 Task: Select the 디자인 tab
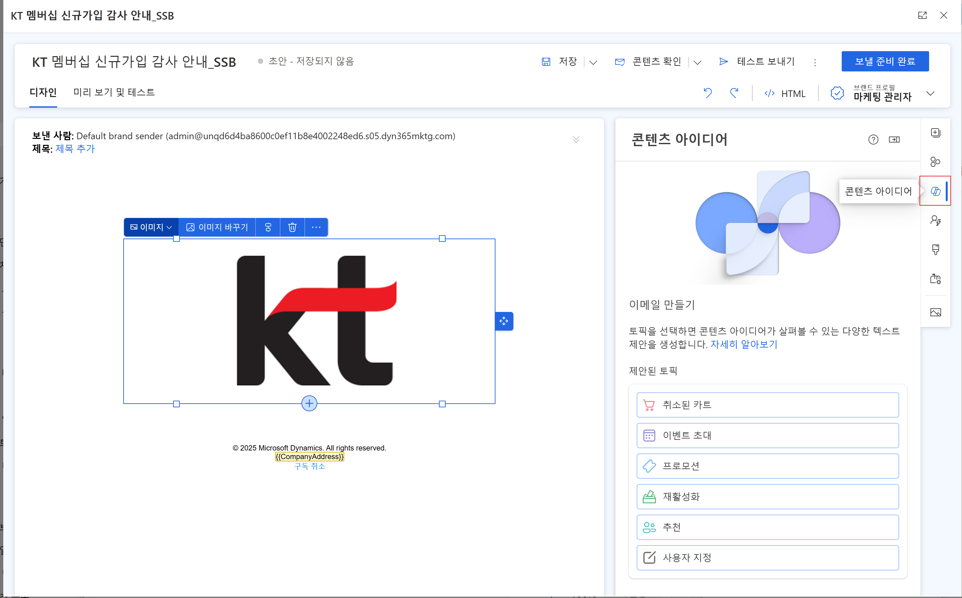coord(43,92)
